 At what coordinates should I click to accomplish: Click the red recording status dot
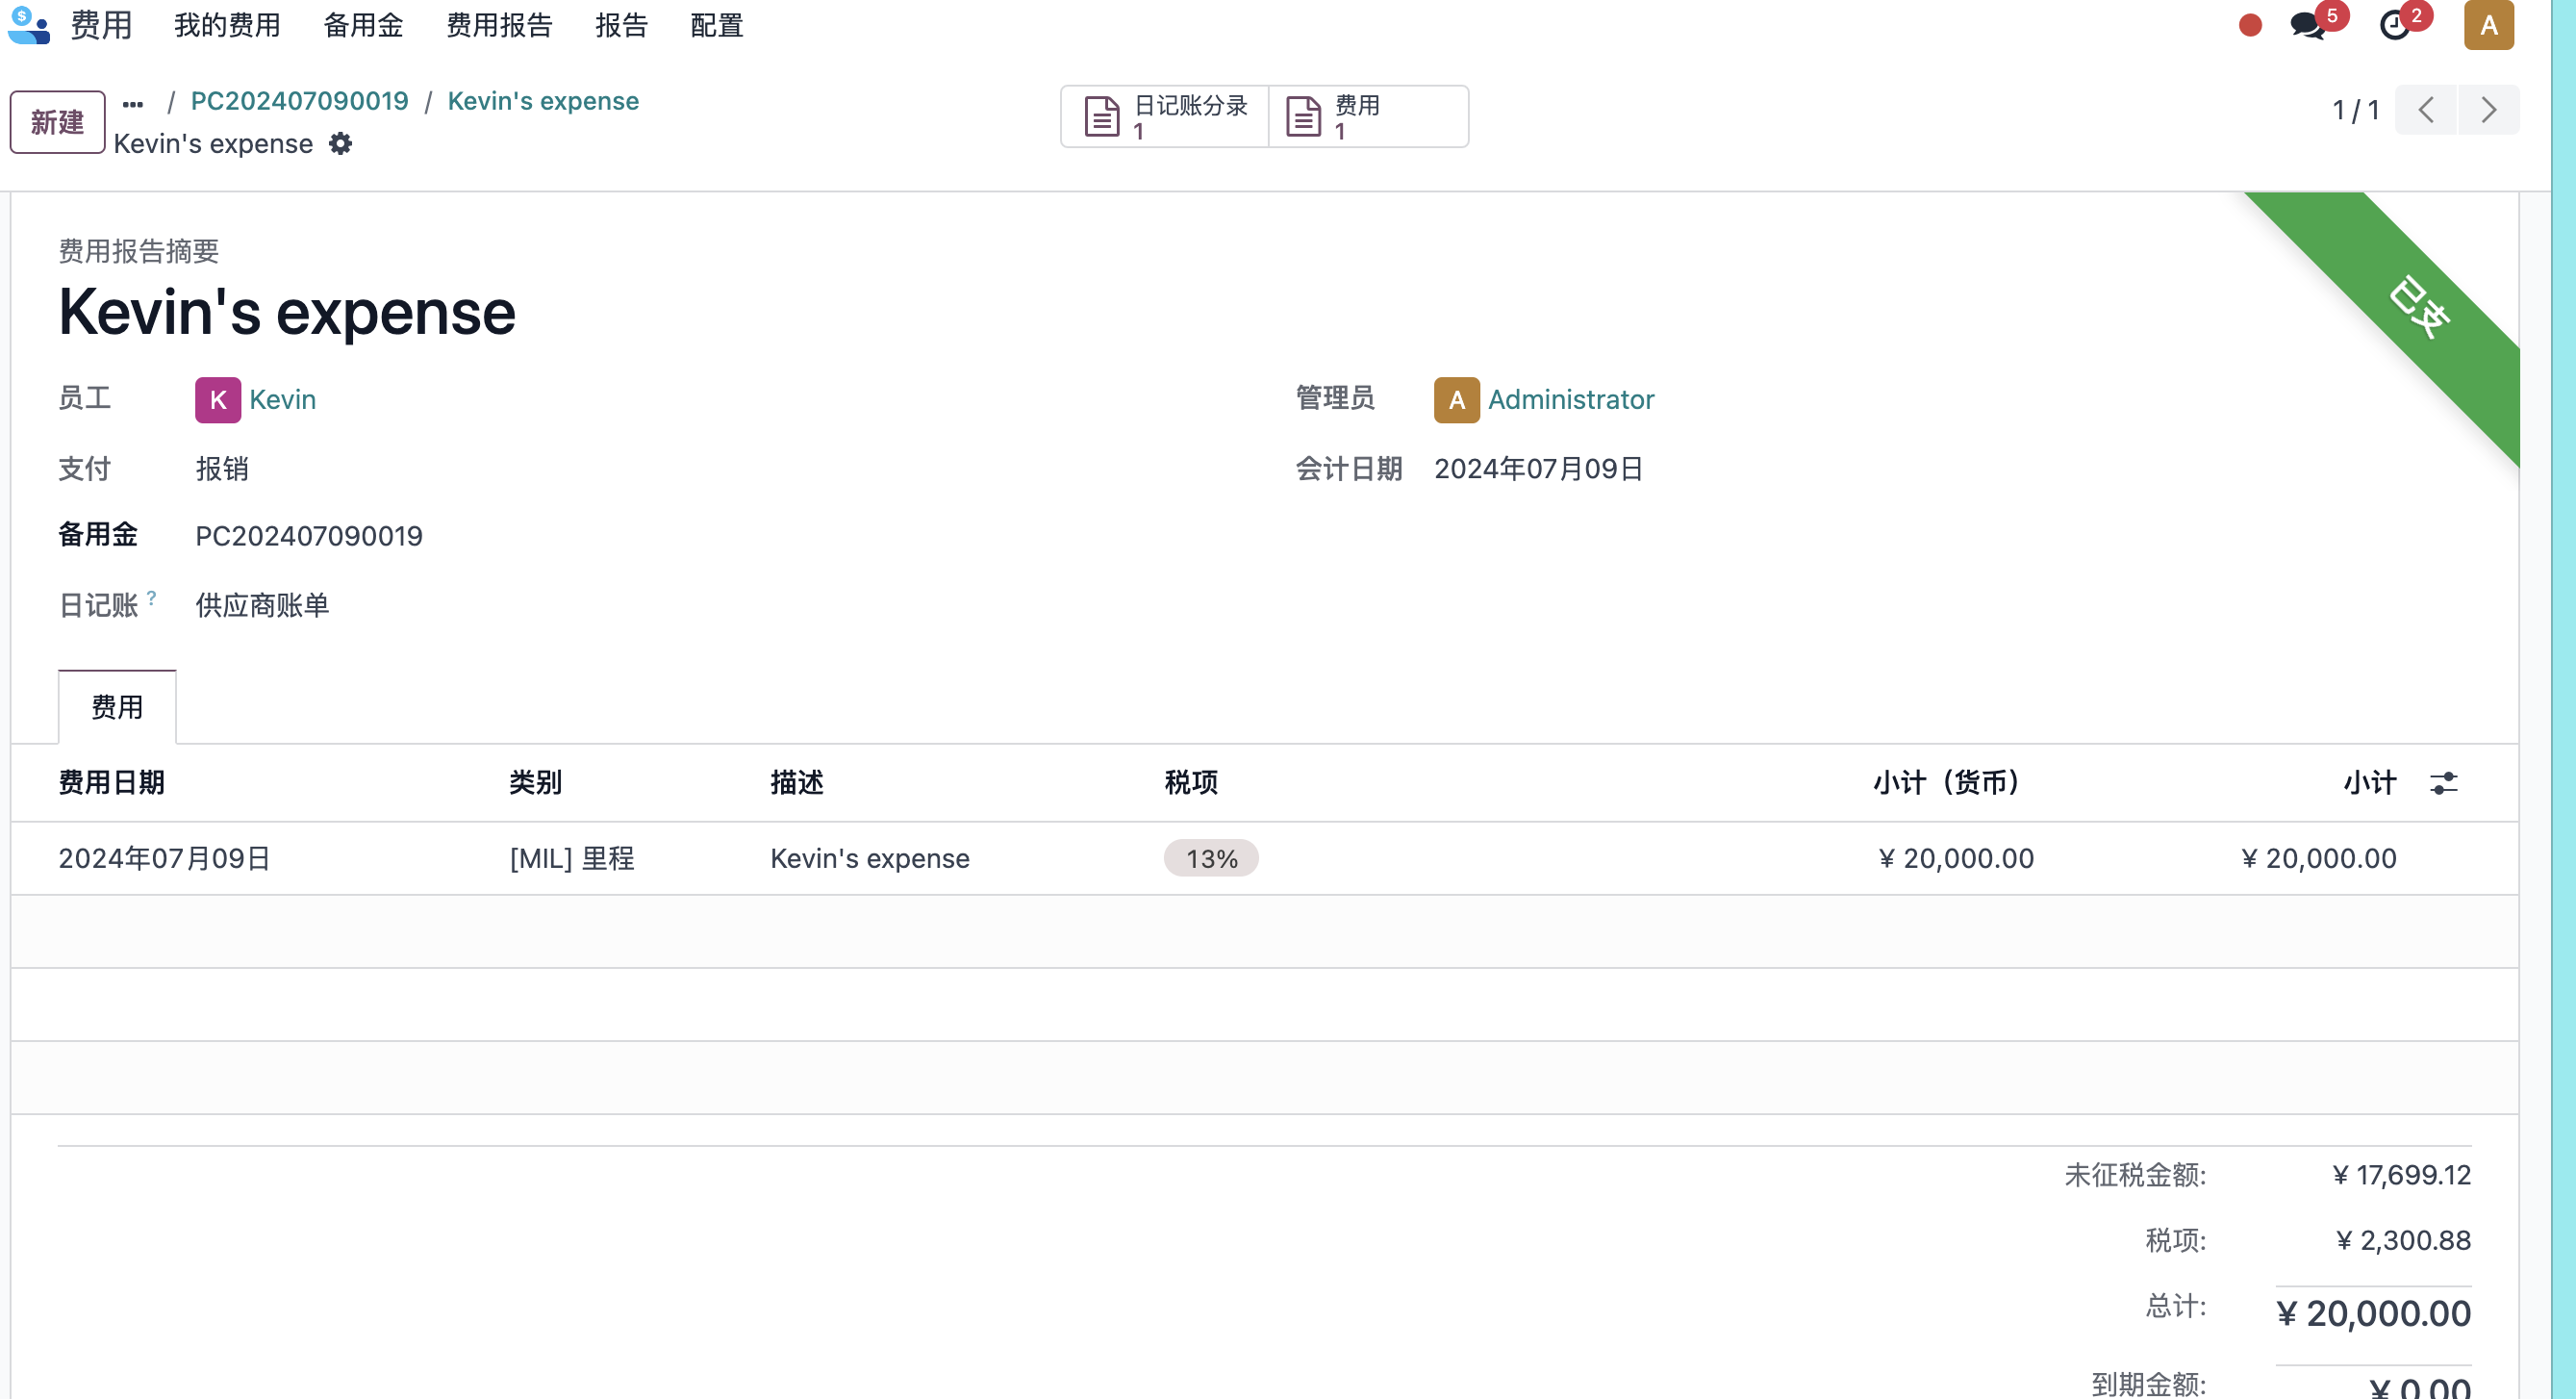click(x=2250, y=25)
